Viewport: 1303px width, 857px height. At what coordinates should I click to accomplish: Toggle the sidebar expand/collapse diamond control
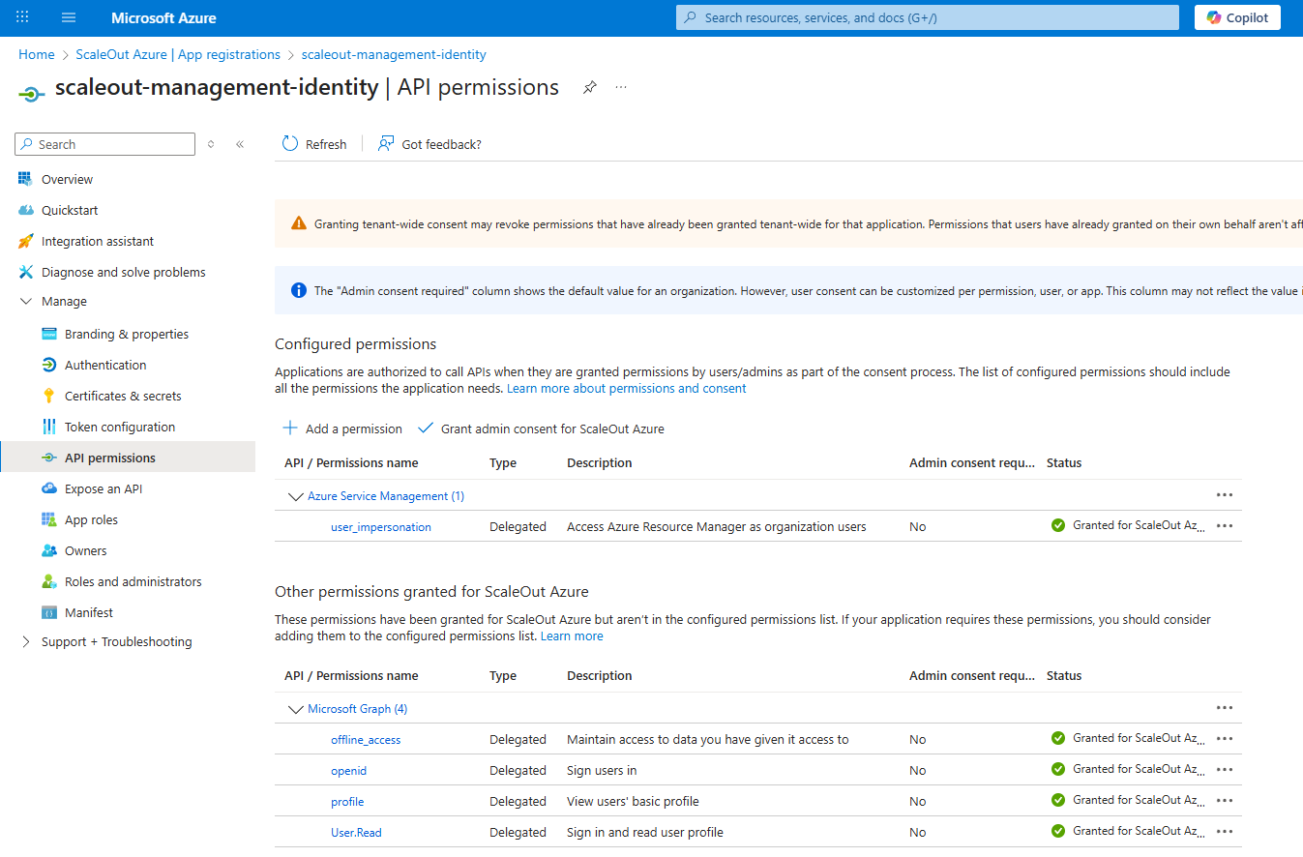[x=211, y=144]
